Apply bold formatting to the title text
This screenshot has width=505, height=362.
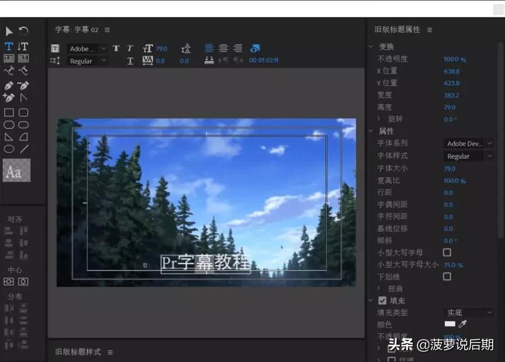116,48
